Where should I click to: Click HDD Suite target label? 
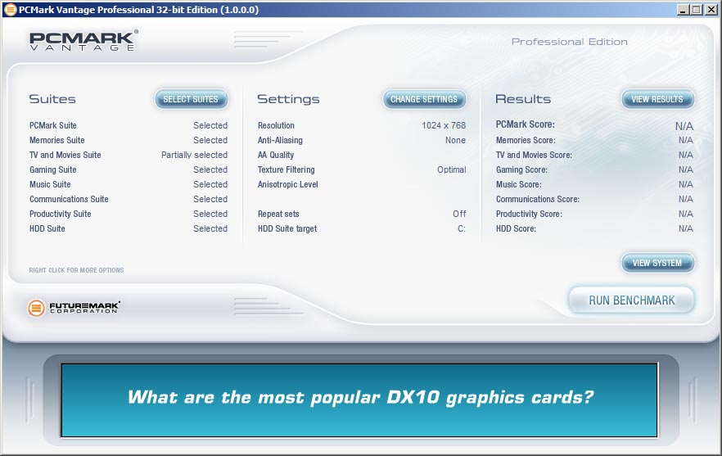pyautogui.click(x=287, y=228)
